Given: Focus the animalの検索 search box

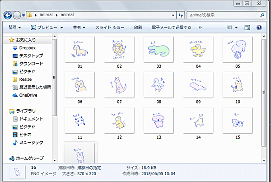Looking at the screenshot, I should (x=224, y=15).
